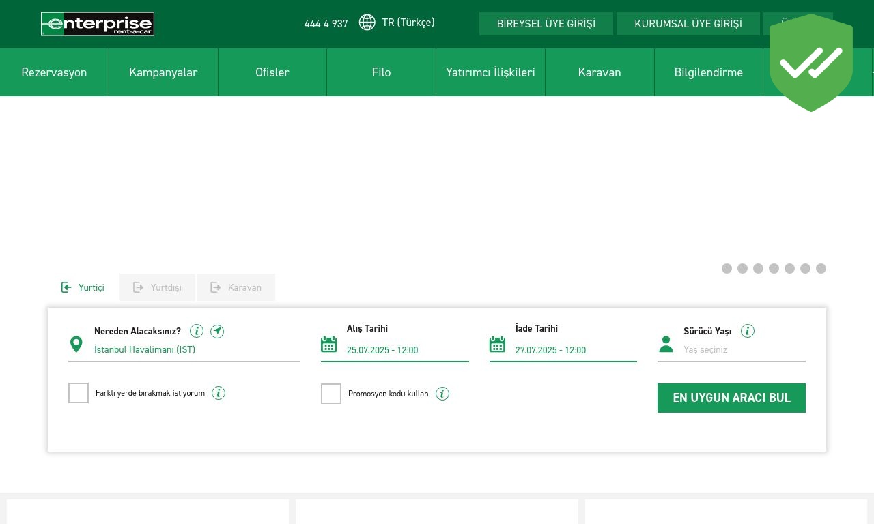Select the fourth carousel dot

[774, 268]
